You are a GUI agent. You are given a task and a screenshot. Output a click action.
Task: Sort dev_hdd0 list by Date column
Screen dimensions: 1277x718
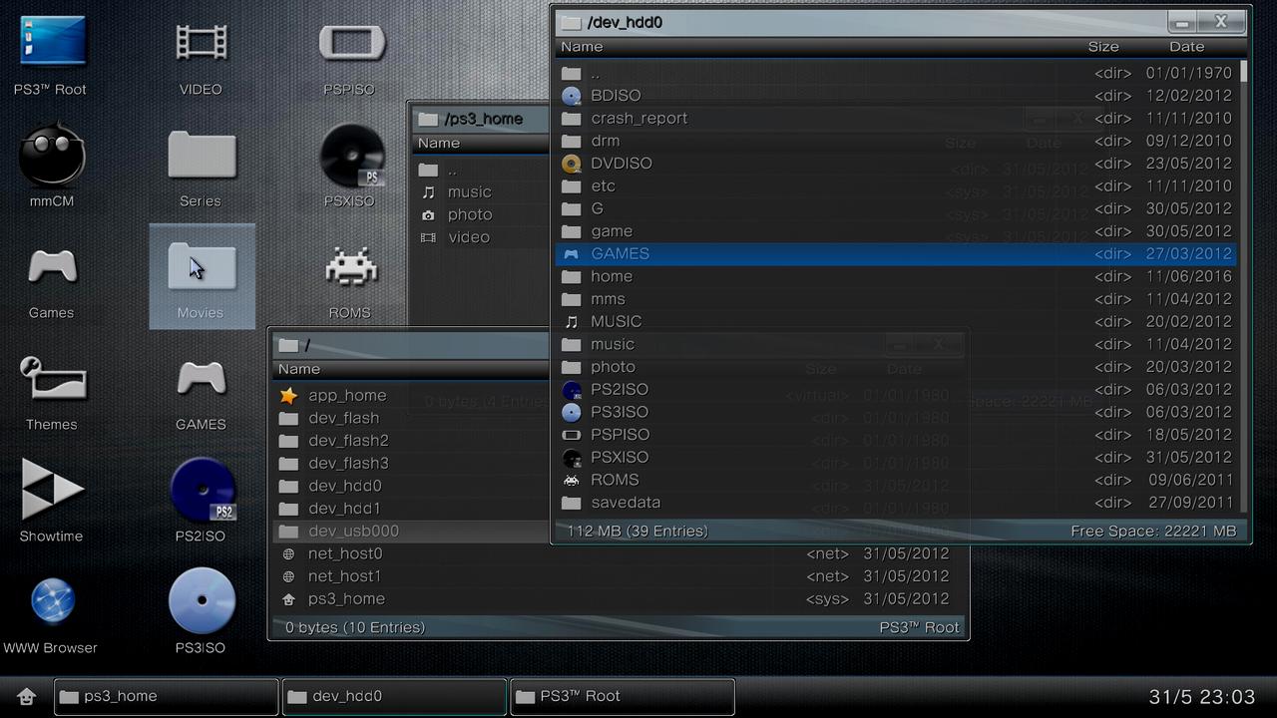point(1186,47)
